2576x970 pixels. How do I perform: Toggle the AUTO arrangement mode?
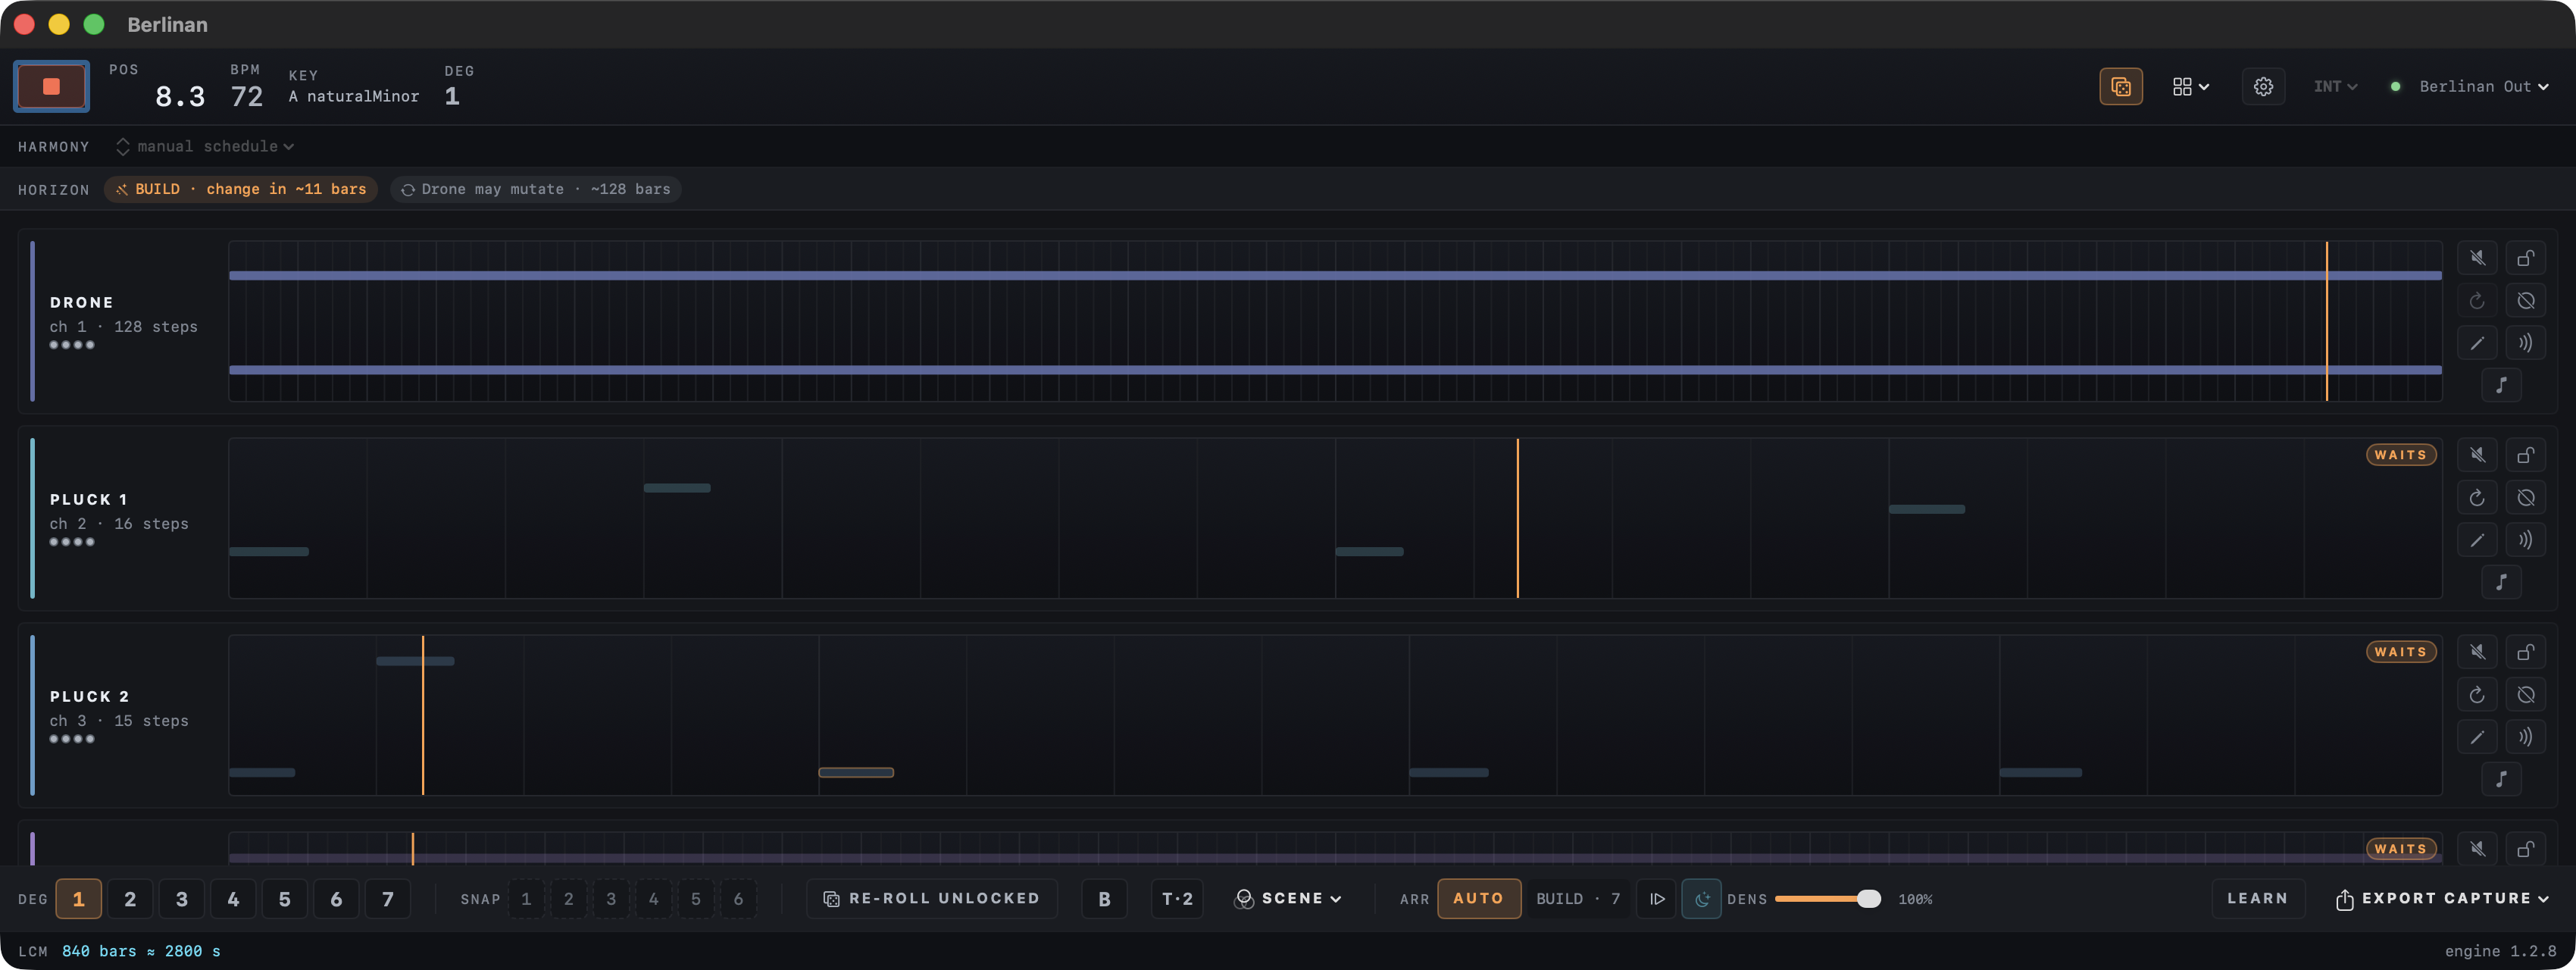point(1478,898)
